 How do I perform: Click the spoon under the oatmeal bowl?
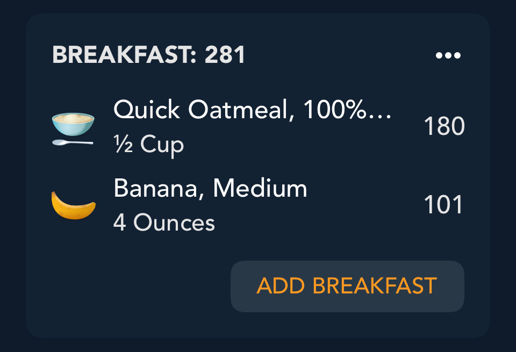point(72,143)
